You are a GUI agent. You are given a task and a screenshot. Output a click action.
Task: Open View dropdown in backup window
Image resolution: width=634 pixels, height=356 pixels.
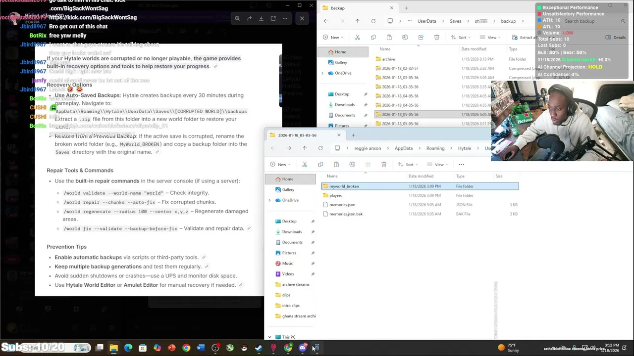491,37
